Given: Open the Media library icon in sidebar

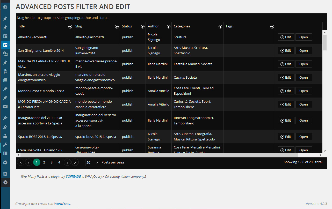Looking at the screenshot, I should [x=5, y=54].
